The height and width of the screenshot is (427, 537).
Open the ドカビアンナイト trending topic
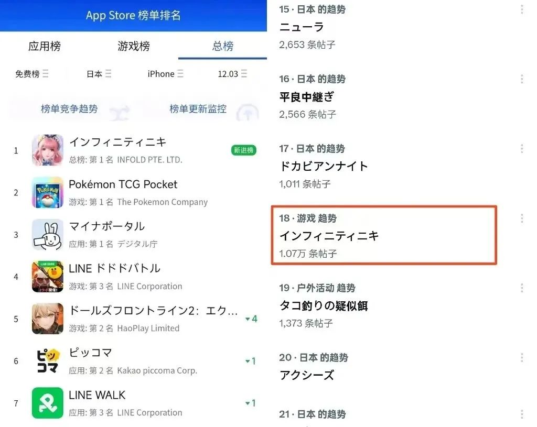(324, 166)
